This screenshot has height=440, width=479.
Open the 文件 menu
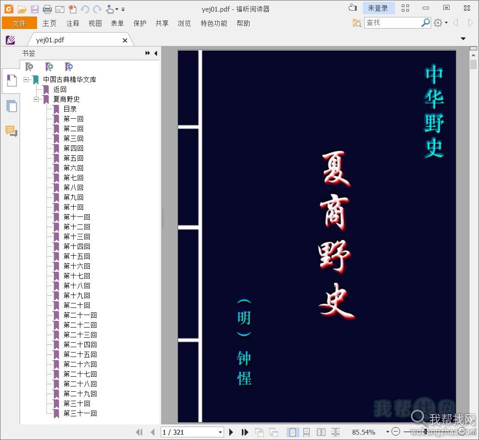pyautogui.click(x=19, y=23)
